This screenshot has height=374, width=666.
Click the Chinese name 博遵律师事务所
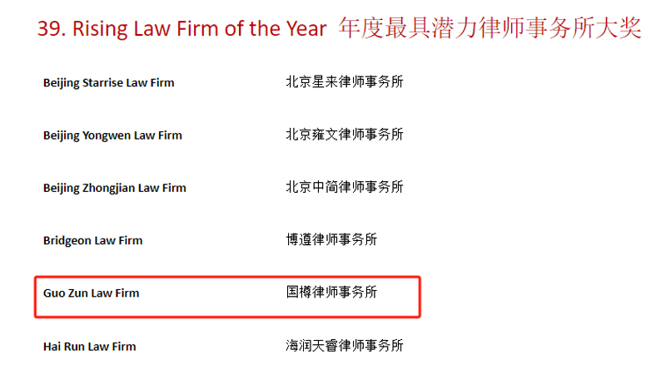pyautogui.click(x=331, y=240)
